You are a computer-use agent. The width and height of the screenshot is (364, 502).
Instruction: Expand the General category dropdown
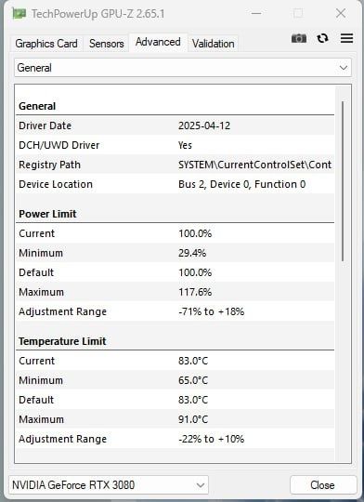pos(183,68)
